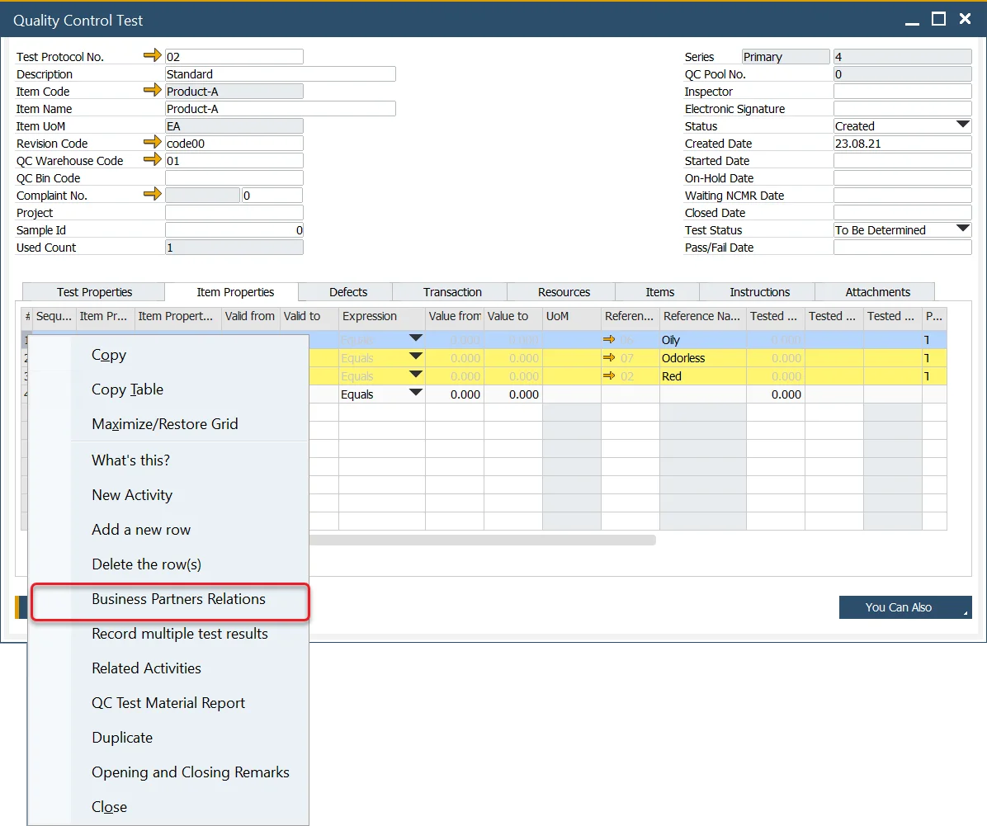Click link arrow next to Oily reference

click(610, 340)
